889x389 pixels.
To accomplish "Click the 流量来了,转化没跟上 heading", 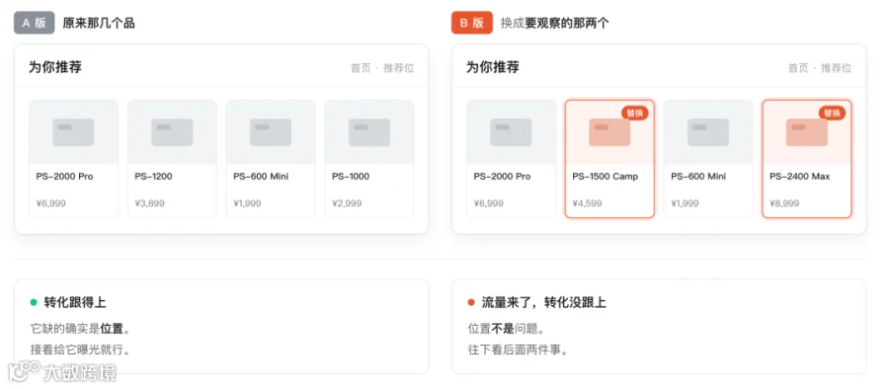I will pyautogui.click(x=544, y=302).
